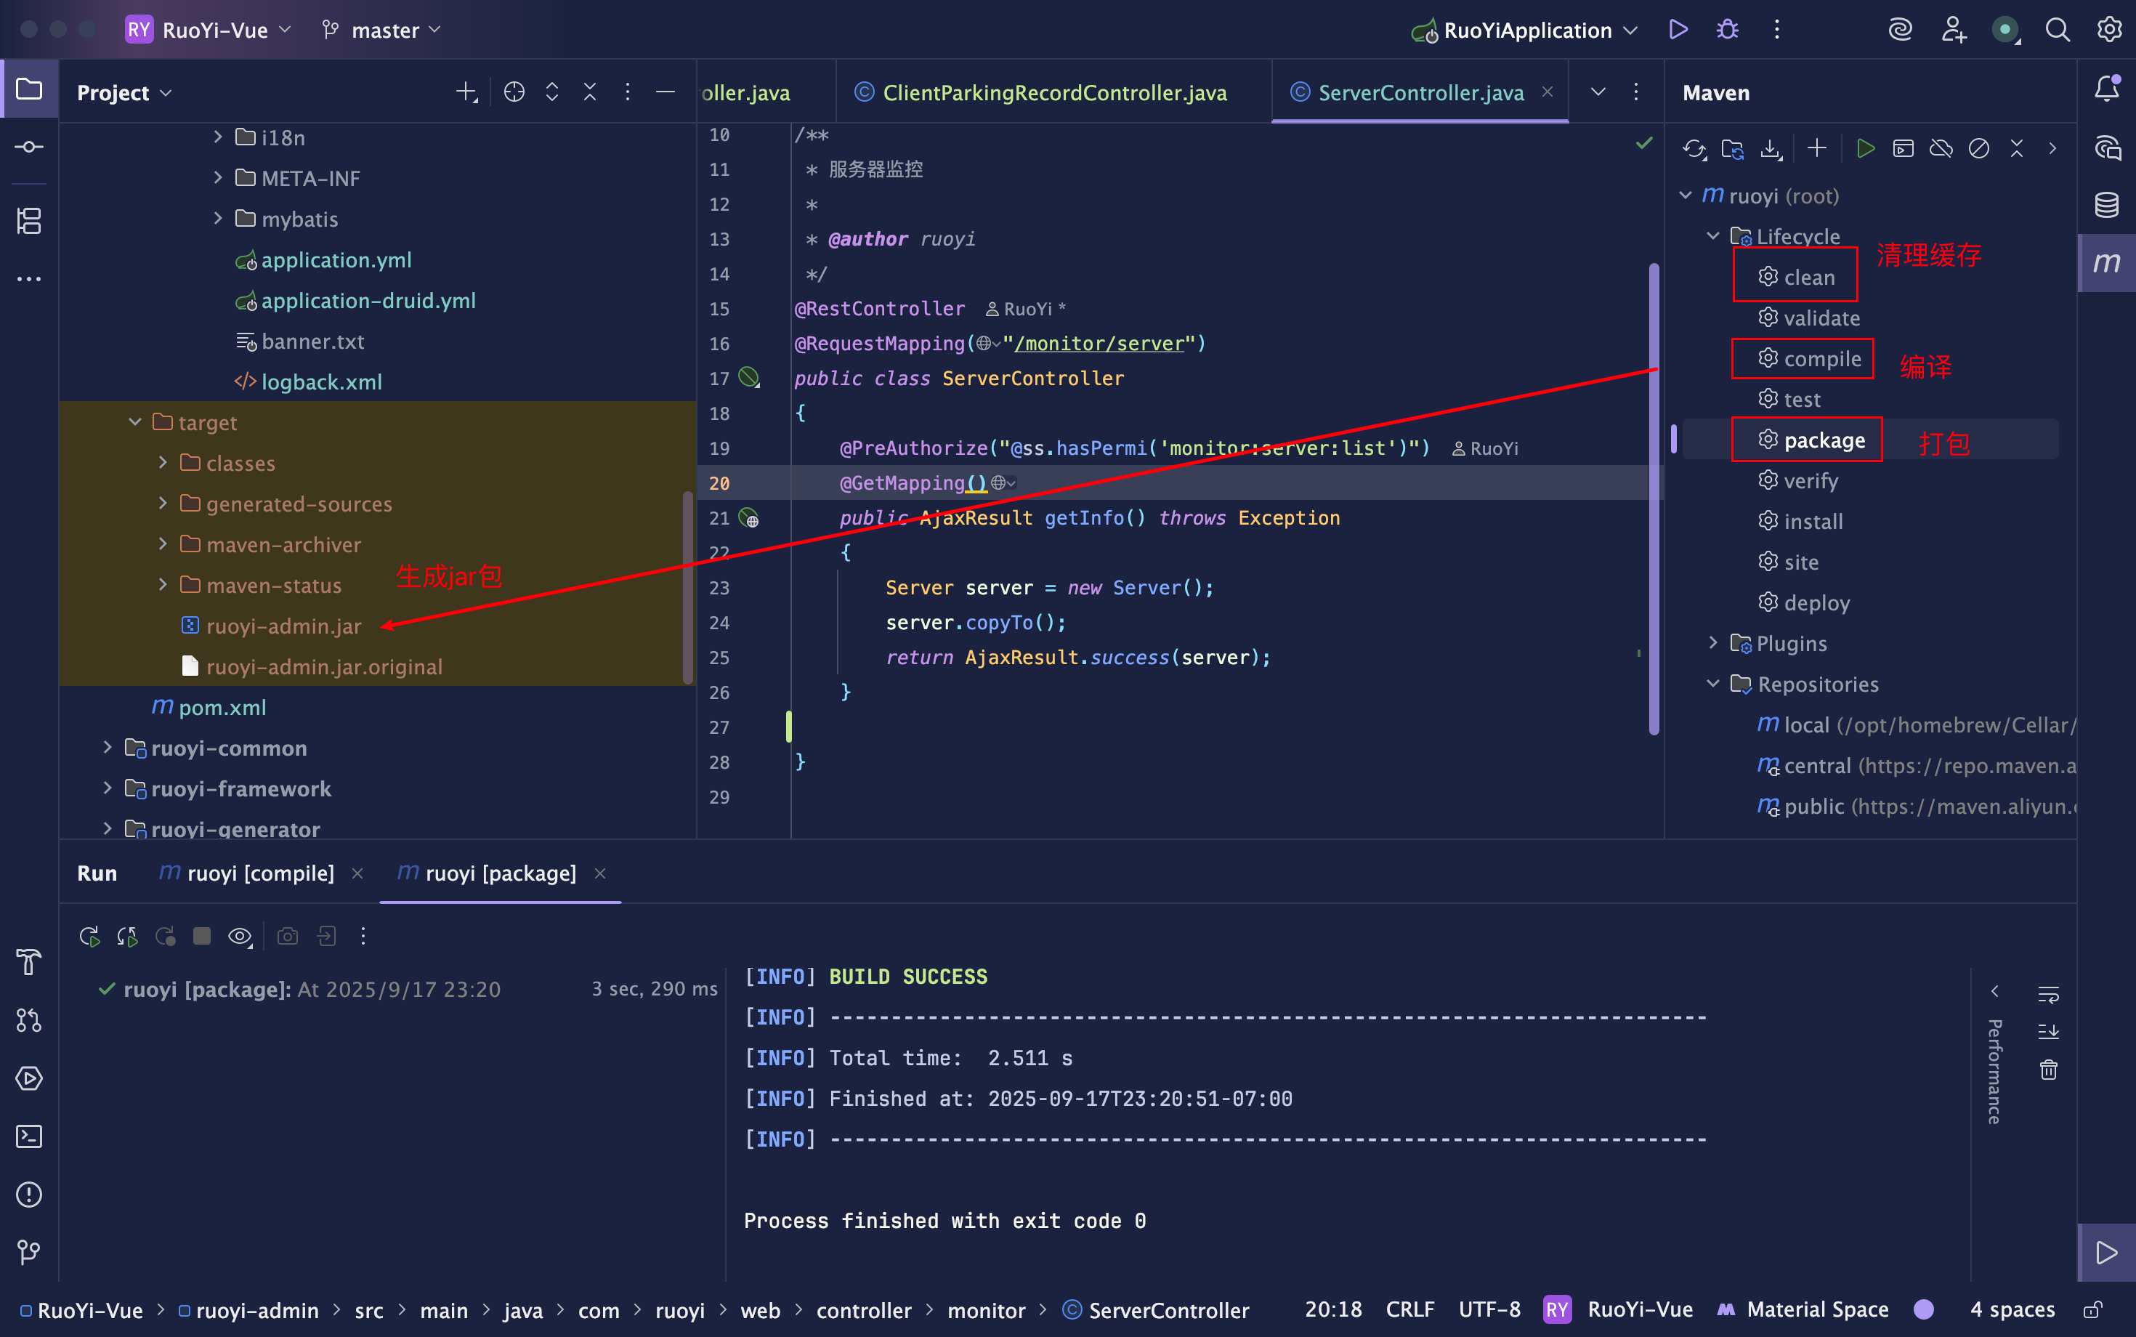Open the Database tool window icon

tap(2107, 205)
